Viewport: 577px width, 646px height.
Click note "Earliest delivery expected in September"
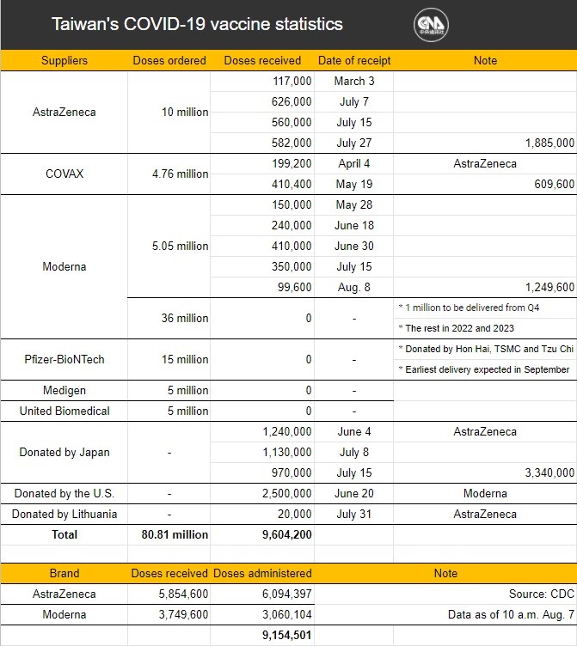[484, 369]
